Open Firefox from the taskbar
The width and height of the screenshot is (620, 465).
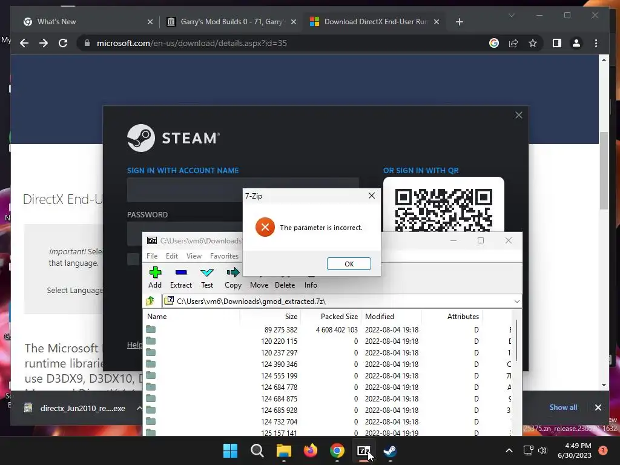click(311, 450)
